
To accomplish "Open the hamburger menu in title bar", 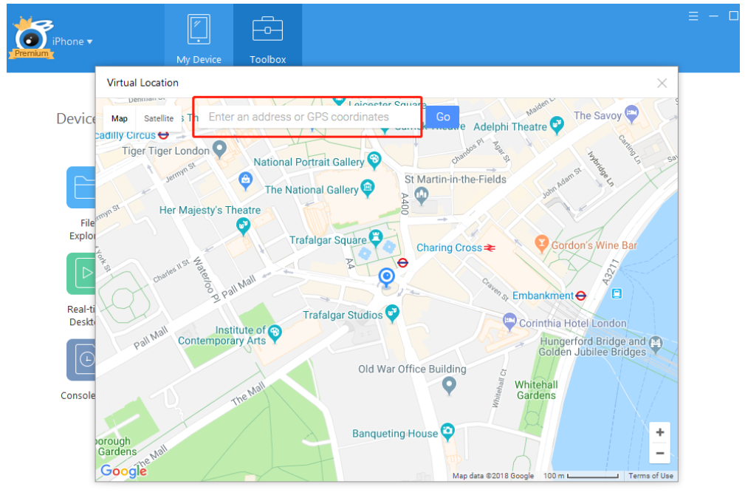I will [693, 17].
